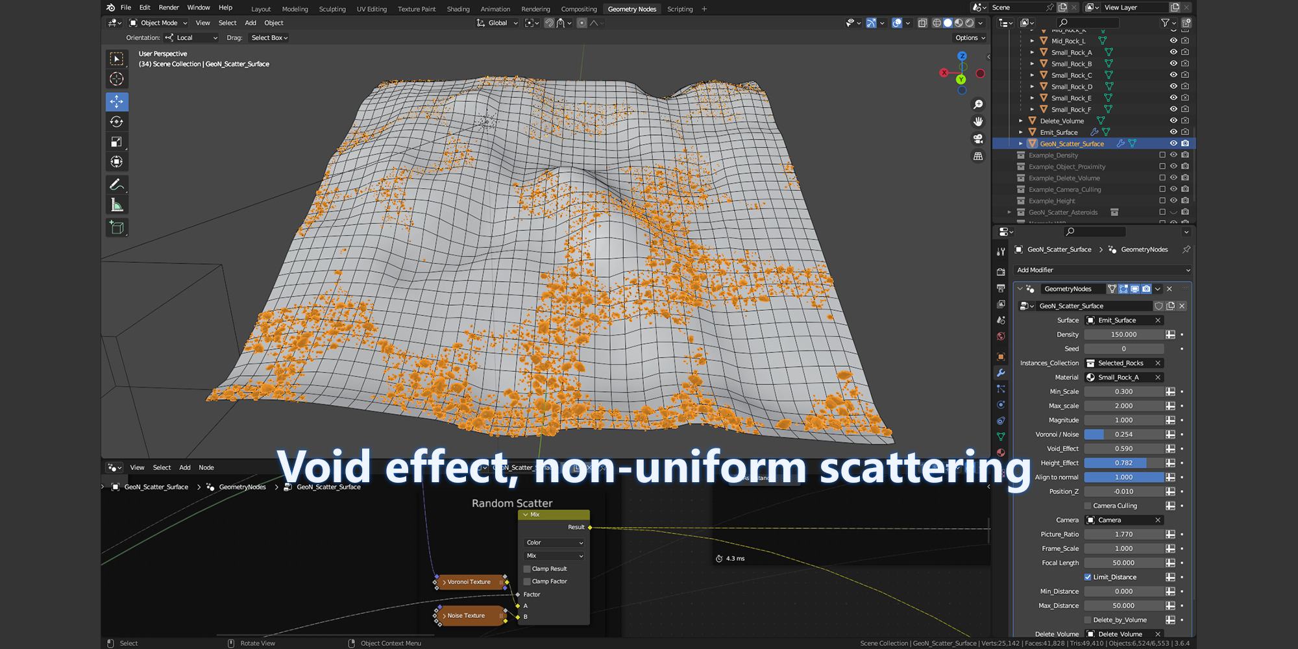
Task: Open the viewport Options dropdown
Action: (970, 38)
